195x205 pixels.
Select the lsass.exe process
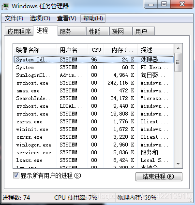[93, 160]
